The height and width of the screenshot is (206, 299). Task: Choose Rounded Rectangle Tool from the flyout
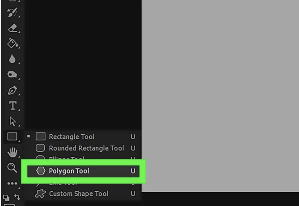point(86,148)
